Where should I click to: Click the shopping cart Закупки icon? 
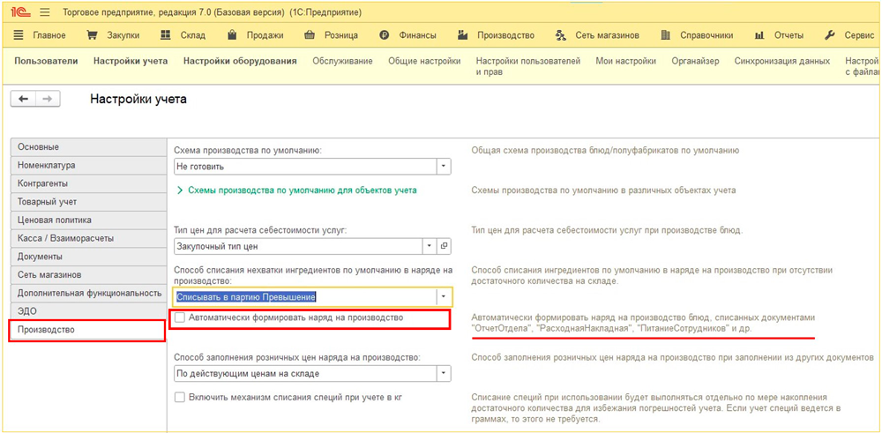pyautogui.click(x=92, y=35)
